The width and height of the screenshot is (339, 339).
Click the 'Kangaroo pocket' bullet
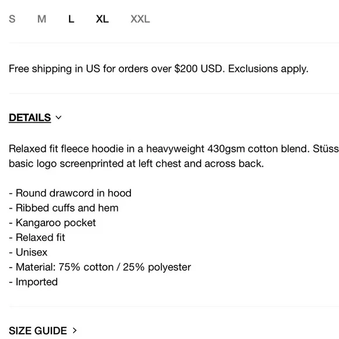tap(52, 223)
